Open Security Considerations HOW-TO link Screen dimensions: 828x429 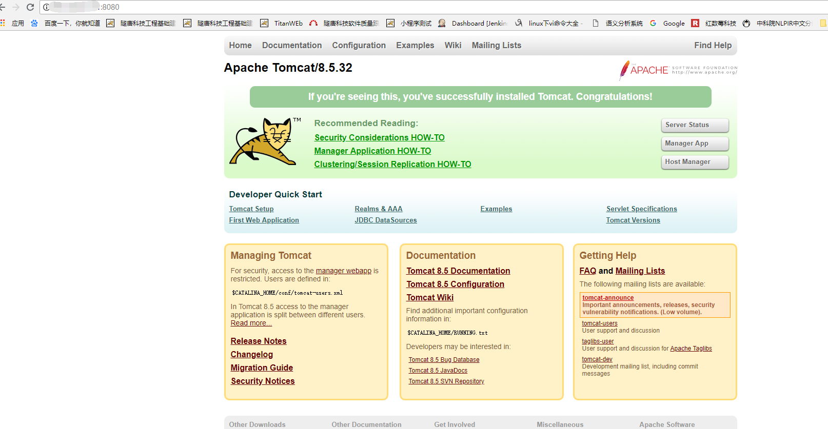pyautogui.click(x=380, y=137)
